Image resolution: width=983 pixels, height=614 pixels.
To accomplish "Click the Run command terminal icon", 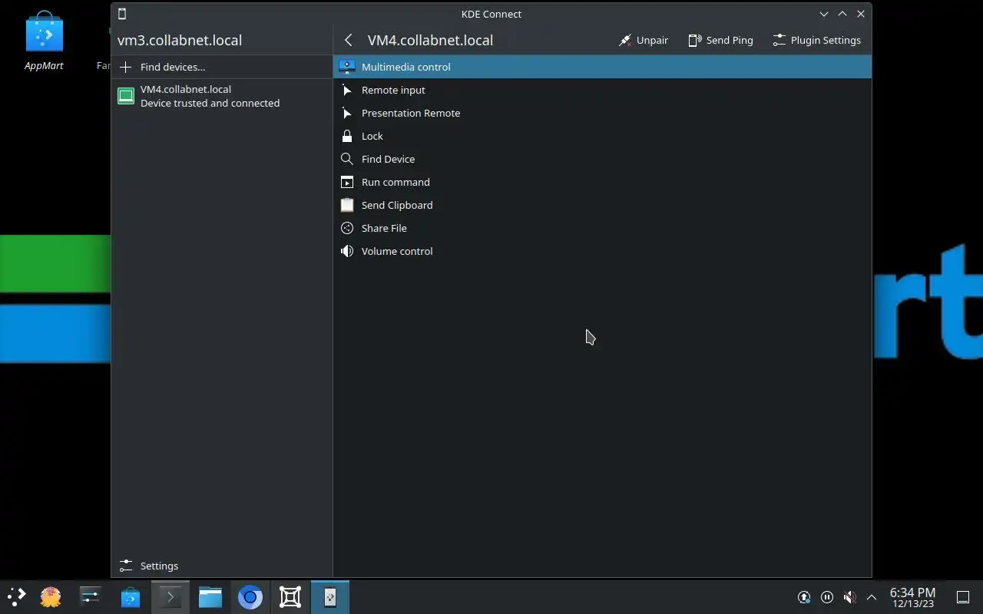I will pyautogui.click(x=347, y=182).
